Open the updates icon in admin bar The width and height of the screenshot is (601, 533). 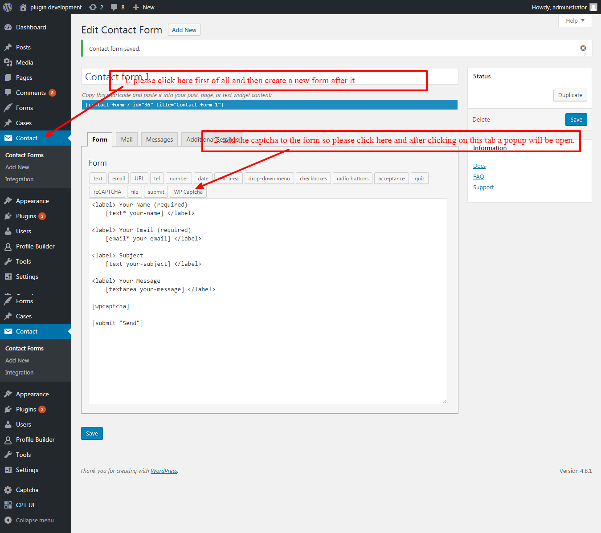click(93, 7)
